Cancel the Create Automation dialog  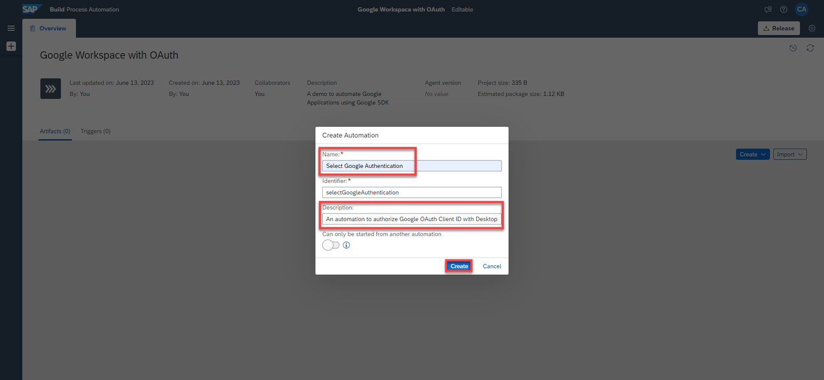[492, 266]
